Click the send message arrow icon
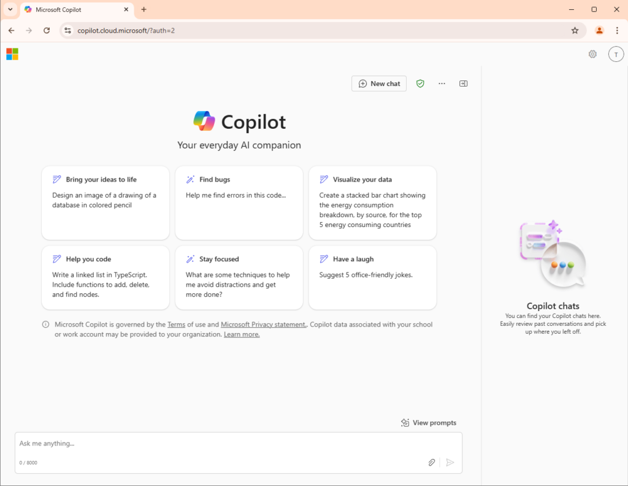 click(x=450, y=462)
